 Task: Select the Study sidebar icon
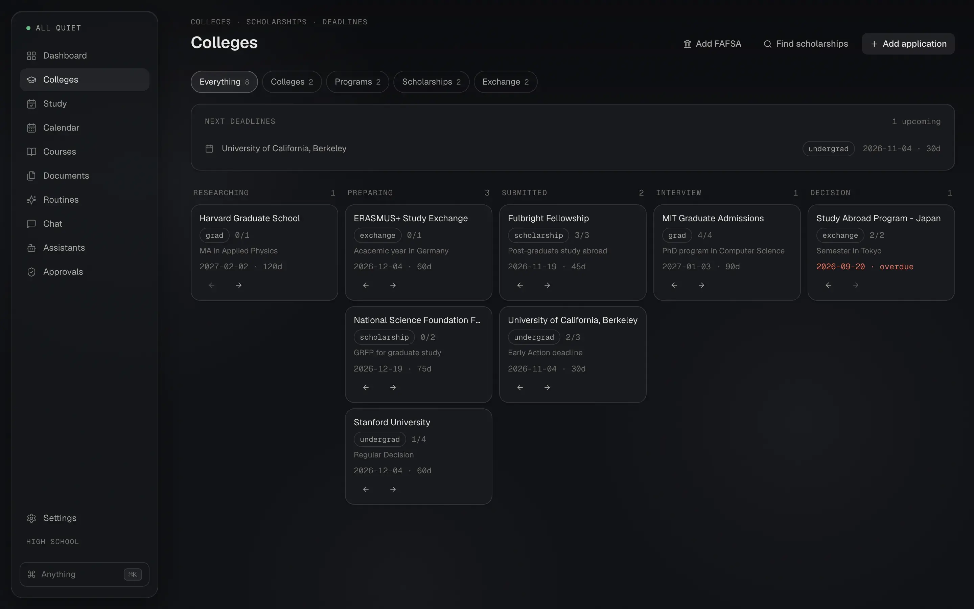click(x=31, y=104)
